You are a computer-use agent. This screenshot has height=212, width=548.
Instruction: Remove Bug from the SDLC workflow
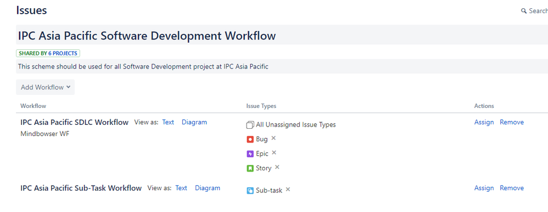[273, 138]
